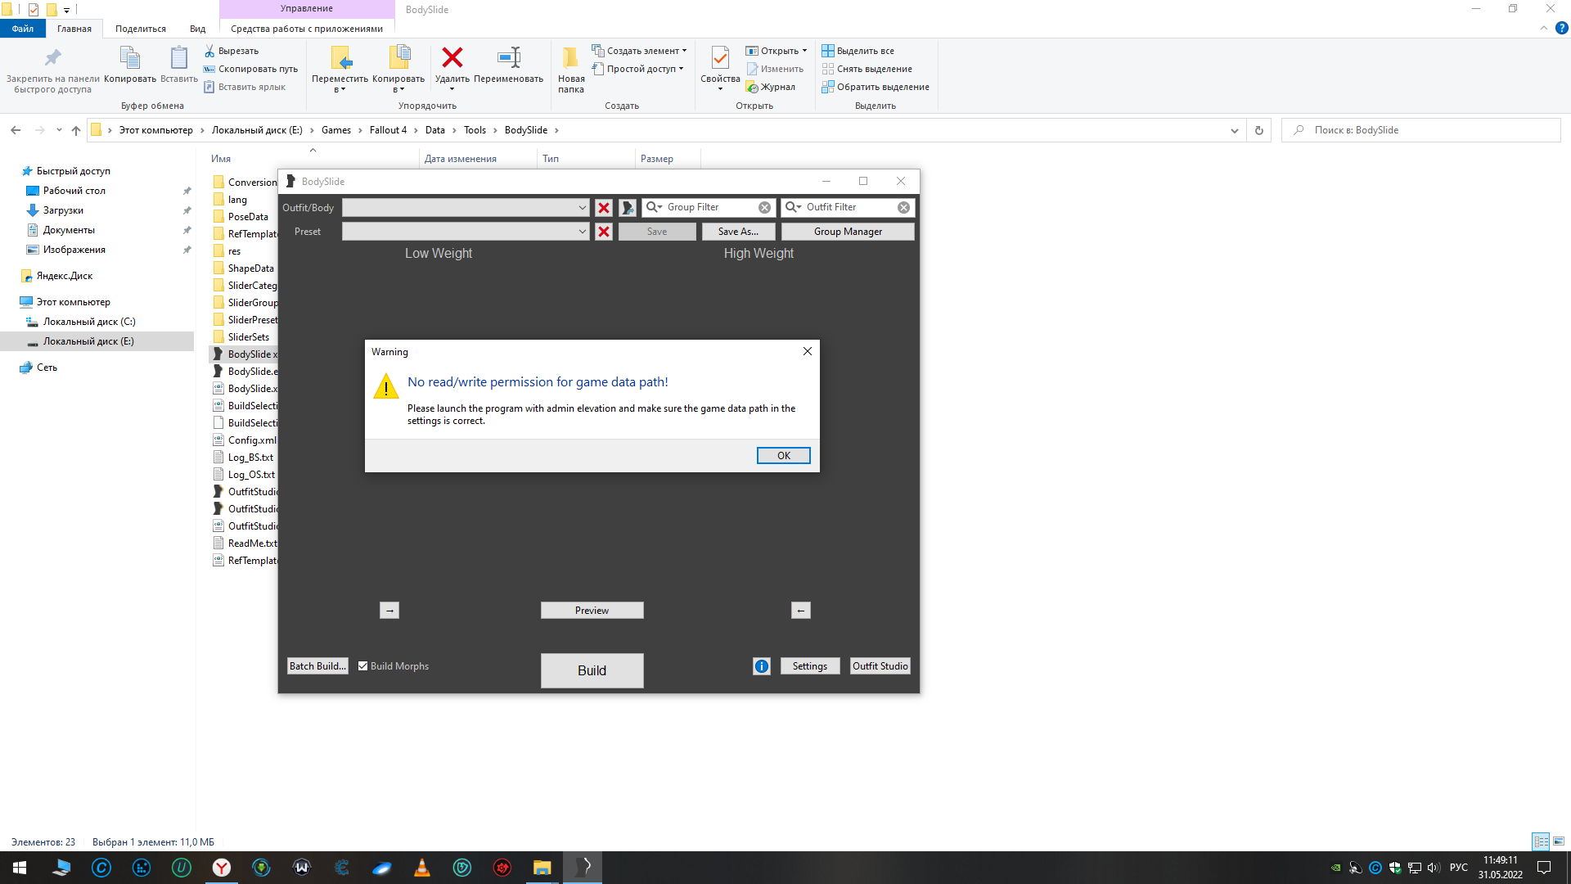Switch to the Вид ribbon tab
1571x884 pixels.
[197, 29]
